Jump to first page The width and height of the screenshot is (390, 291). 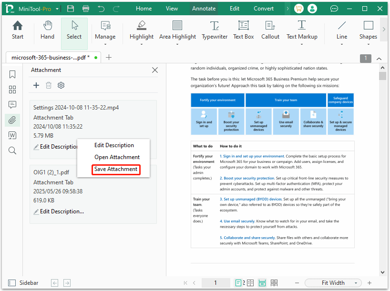(185, 283)
